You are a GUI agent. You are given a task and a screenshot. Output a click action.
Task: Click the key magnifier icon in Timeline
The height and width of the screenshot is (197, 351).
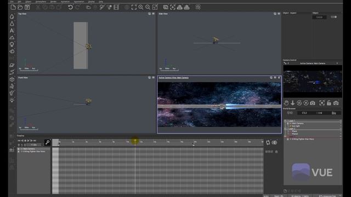click(x=48, y=142)
